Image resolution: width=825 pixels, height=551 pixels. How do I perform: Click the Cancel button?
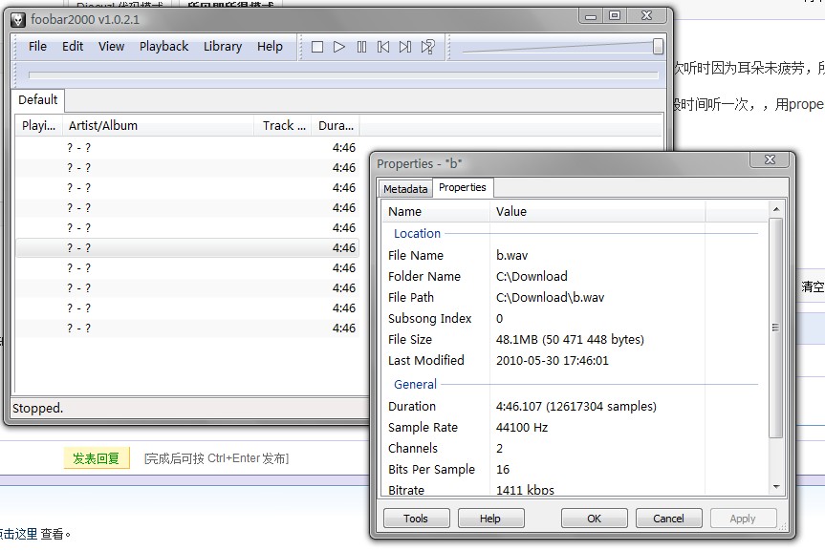[x=669, y=519]
